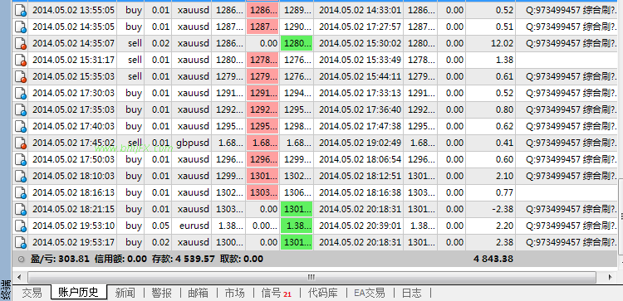Open the 新闻 tab
The height and width of the screenshot is (301, 623).
(x=125, y=293)
